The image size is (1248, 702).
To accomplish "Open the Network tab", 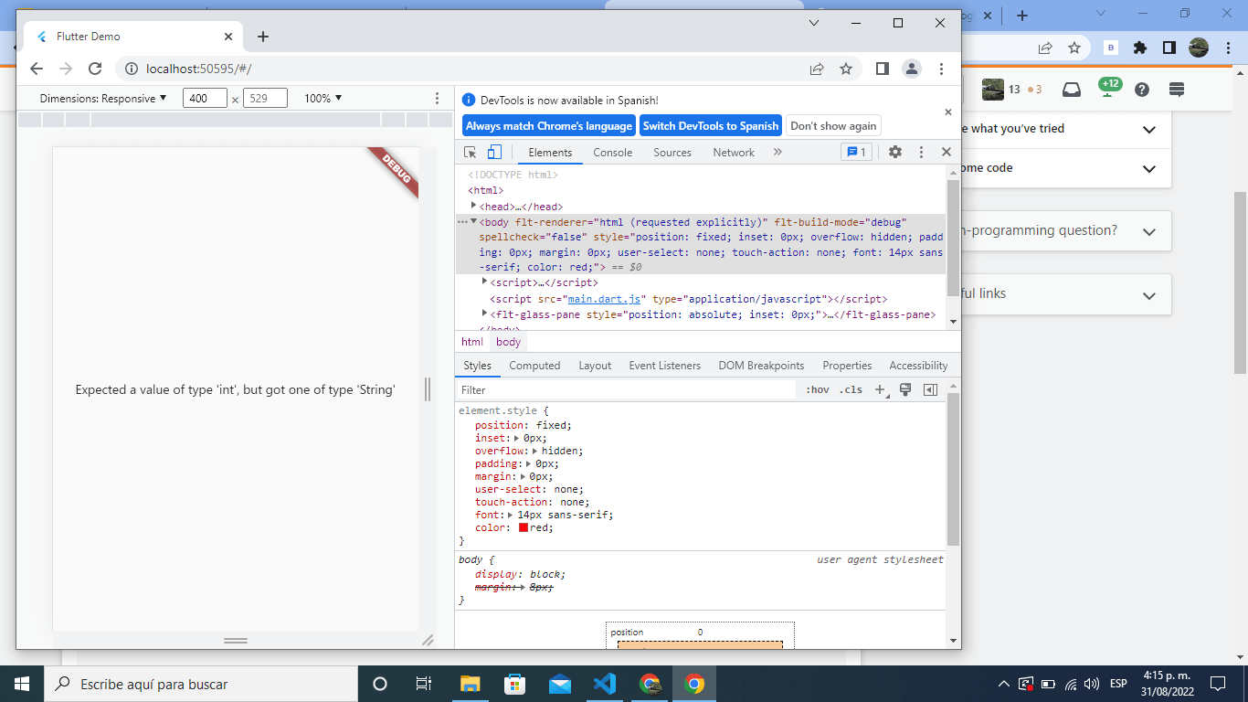I will coord(734,153).
